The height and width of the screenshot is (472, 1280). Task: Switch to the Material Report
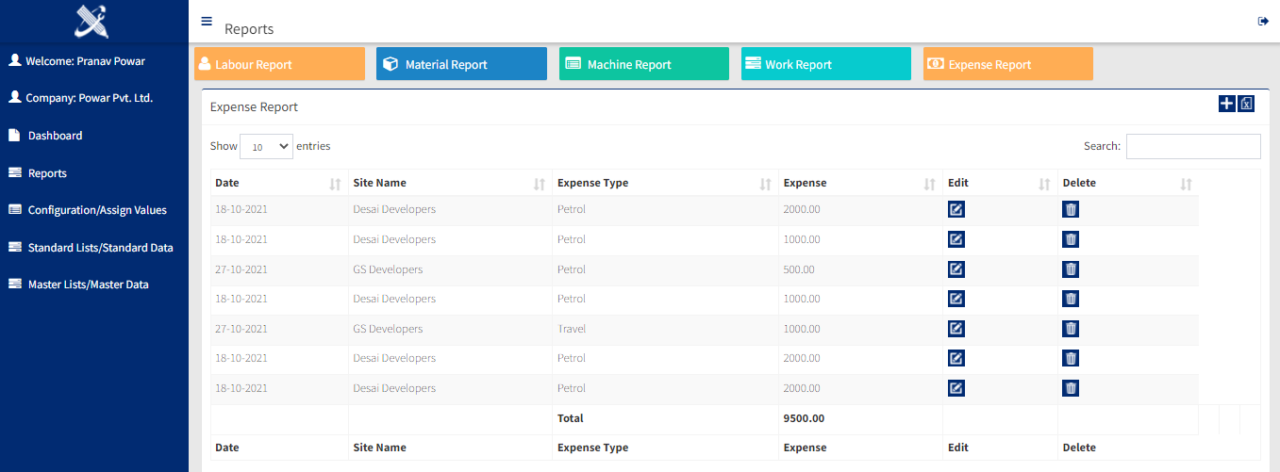coord(461,64)
